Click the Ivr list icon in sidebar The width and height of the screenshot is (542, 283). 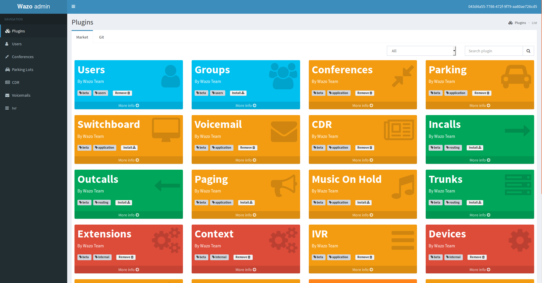pos(7,108)
